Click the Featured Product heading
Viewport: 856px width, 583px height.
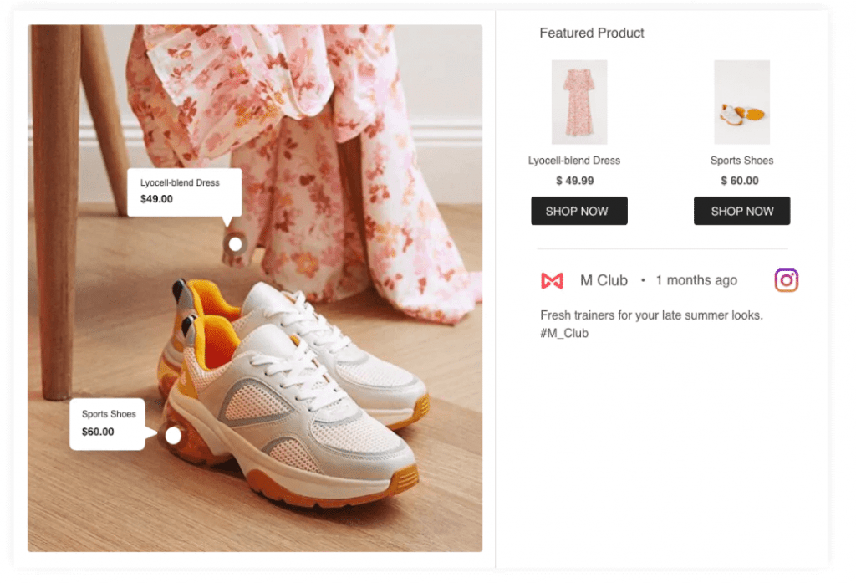tap(592, 33)
